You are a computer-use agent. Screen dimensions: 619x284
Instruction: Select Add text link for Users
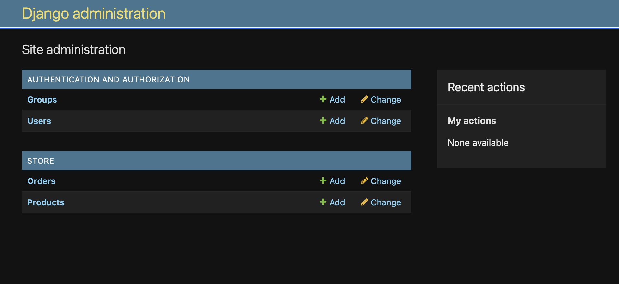click(x=337, y=121)
